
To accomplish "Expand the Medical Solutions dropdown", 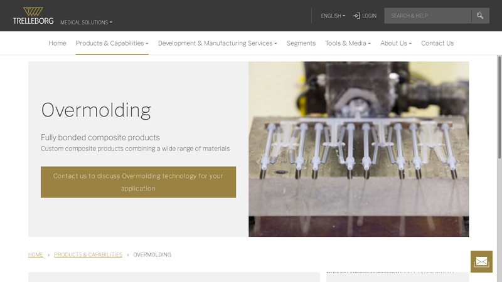I will (86, 23).
